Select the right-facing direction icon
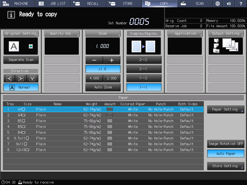This screenshot has height=185, width=247. [x=21, y=79]
